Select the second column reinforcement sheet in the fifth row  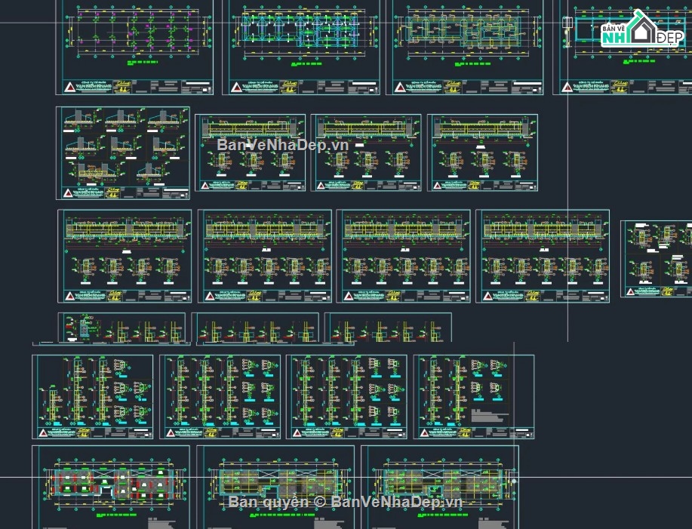220,397
